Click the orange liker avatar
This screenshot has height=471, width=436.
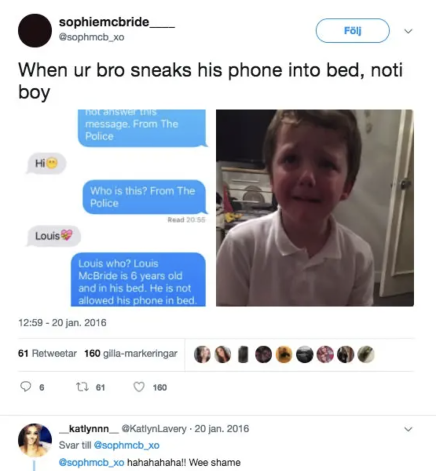[x=284, y=355]
